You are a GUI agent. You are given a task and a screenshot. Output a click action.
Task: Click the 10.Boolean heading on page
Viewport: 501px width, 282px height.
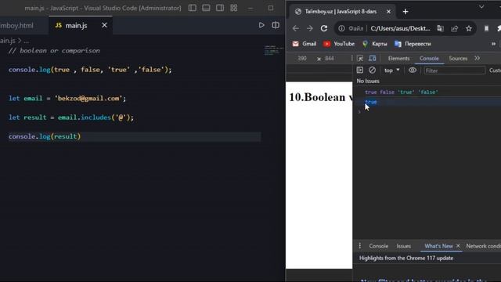[320, 97]
